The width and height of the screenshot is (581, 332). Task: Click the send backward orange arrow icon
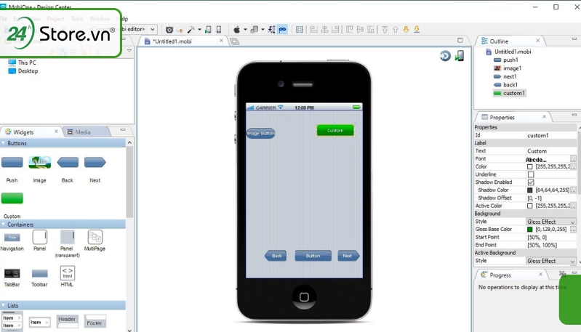pos(406,29)
